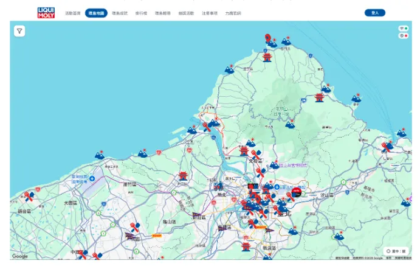Click the temple marker below the red pin
The height and width of the screenshot is (266, 420).
click(267, 57)
